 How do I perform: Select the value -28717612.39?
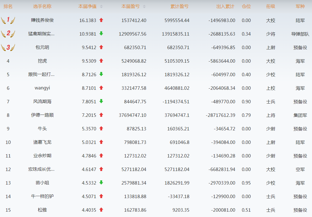point(221,115)
